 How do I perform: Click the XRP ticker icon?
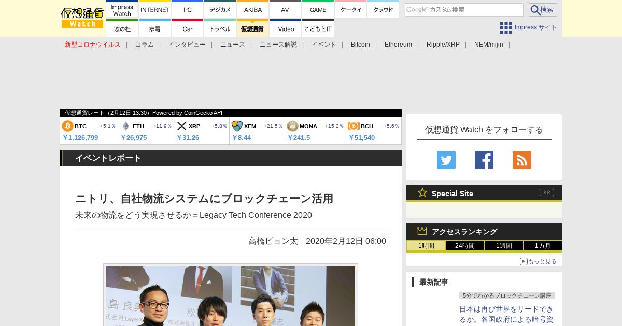point(181,126)
